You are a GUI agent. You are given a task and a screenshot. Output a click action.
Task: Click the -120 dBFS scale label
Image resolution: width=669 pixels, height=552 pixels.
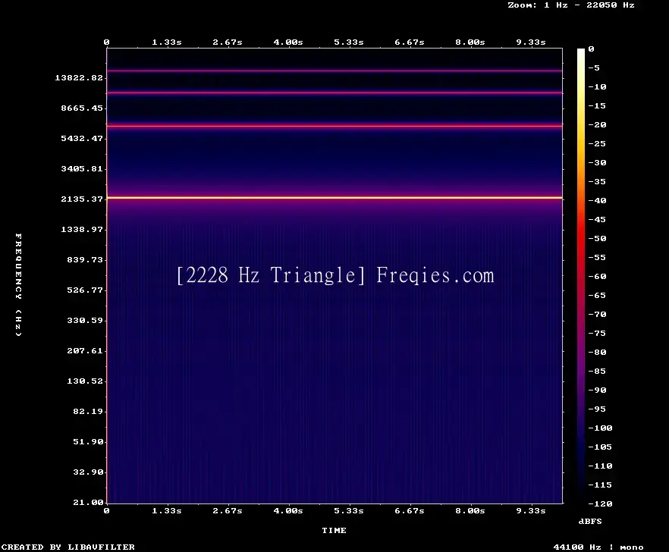pyautogui.click(x=600, y=503)
